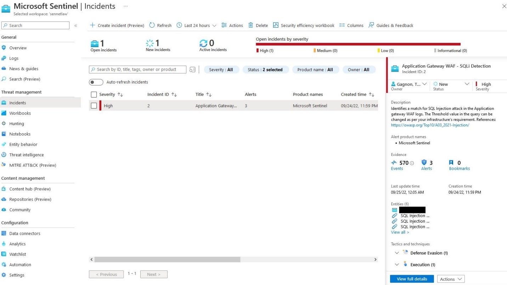Click the View full details button

tap(412, 279)
